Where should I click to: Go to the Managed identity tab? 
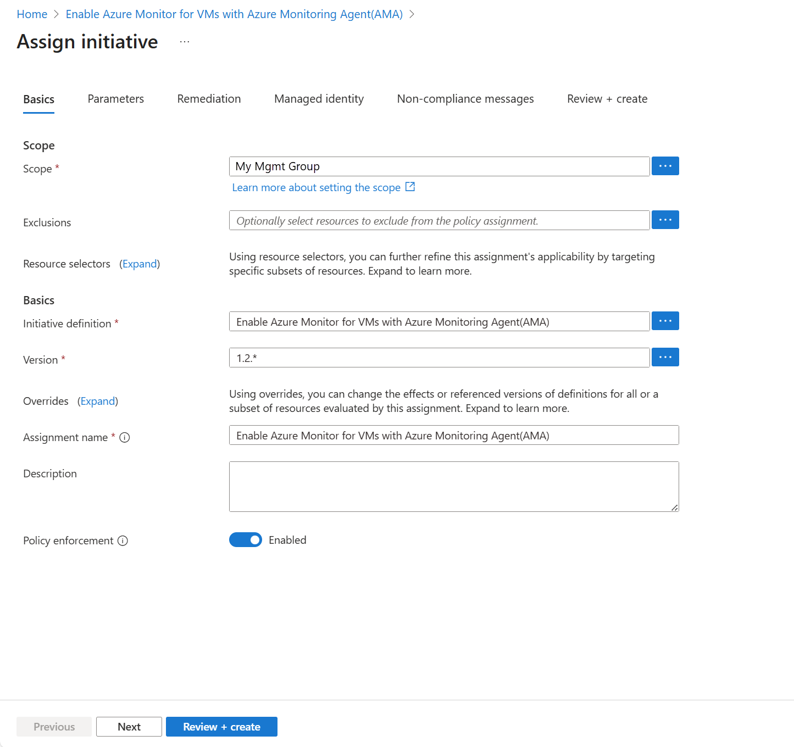tap(319, 99)
